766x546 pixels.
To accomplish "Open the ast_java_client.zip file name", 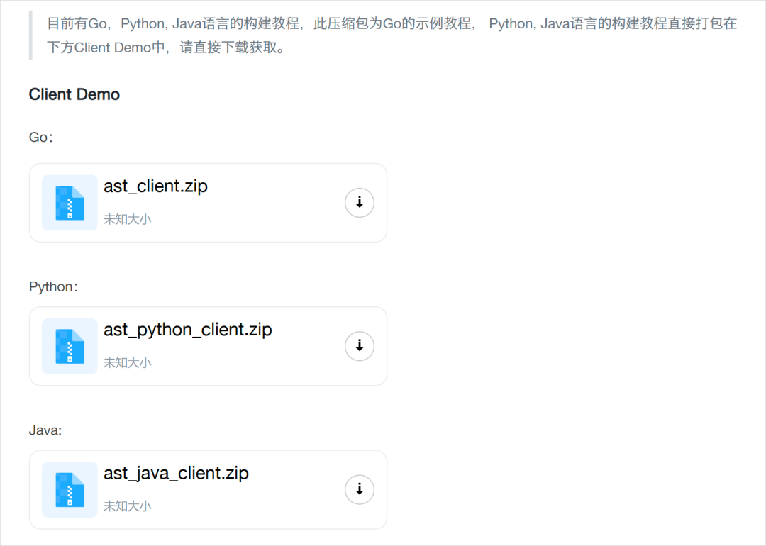I will (x=176, y=473).
